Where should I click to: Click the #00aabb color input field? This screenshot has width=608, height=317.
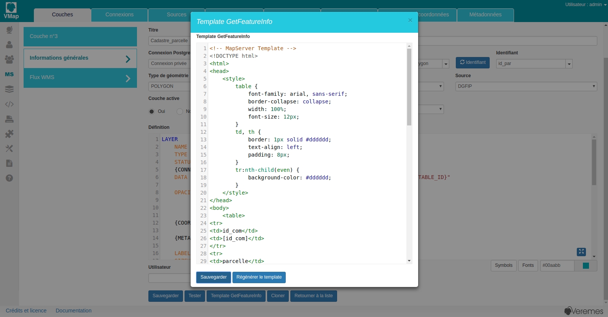point(557,266)
